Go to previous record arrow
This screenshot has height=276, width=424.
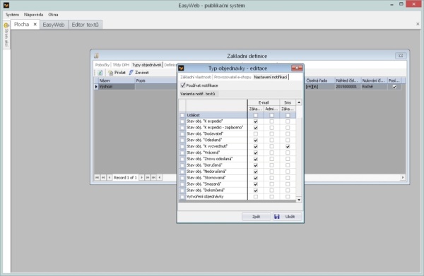pos(110,177)
